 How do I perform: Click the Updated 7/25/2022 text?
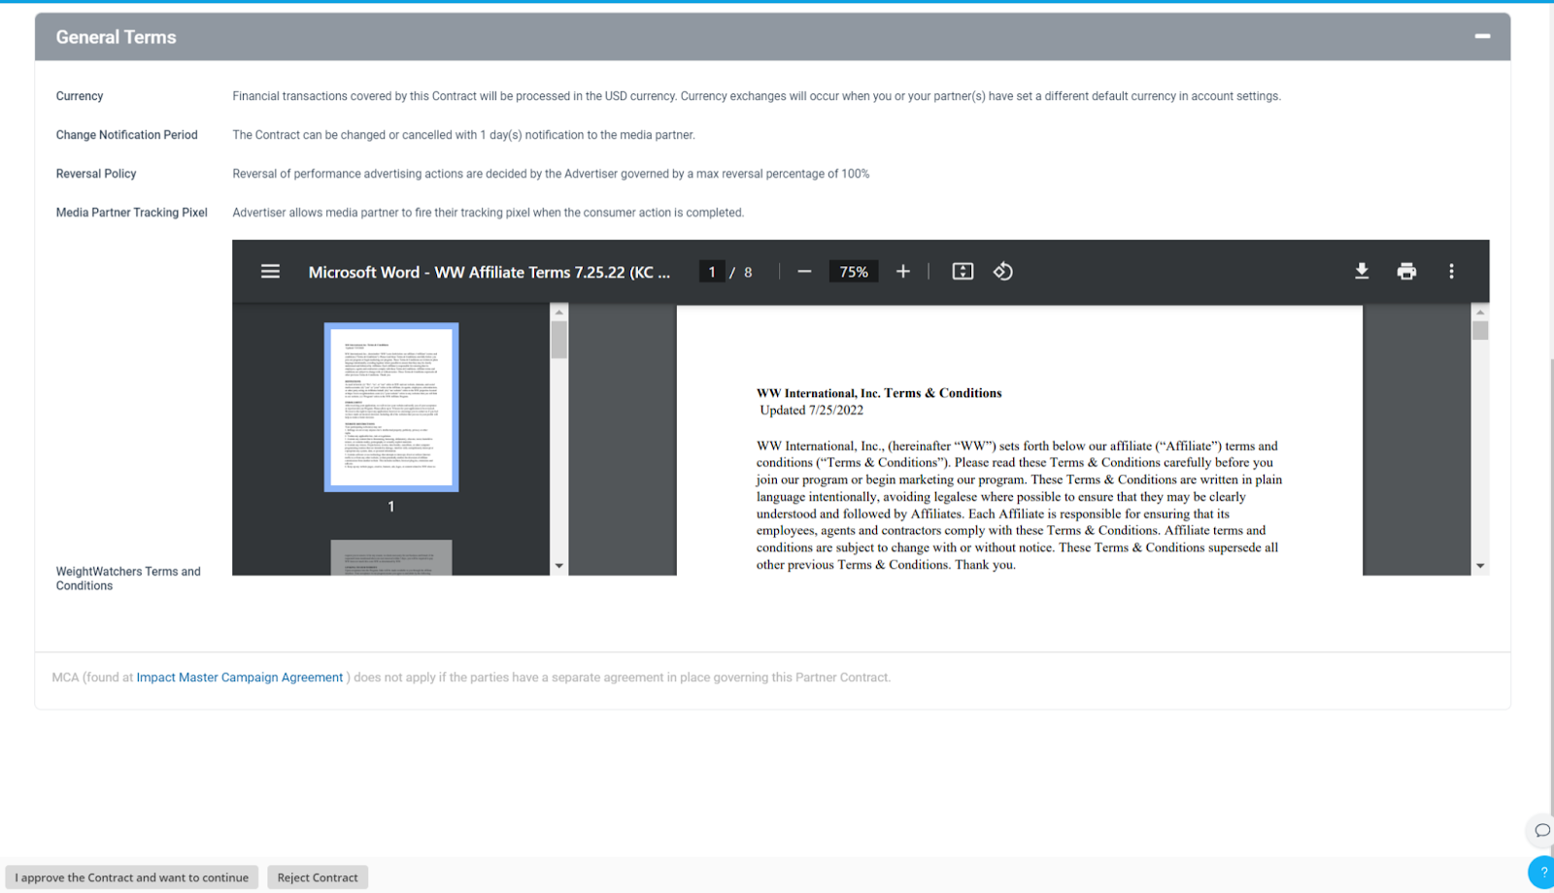pyautogui.click(x=812, y=411)
